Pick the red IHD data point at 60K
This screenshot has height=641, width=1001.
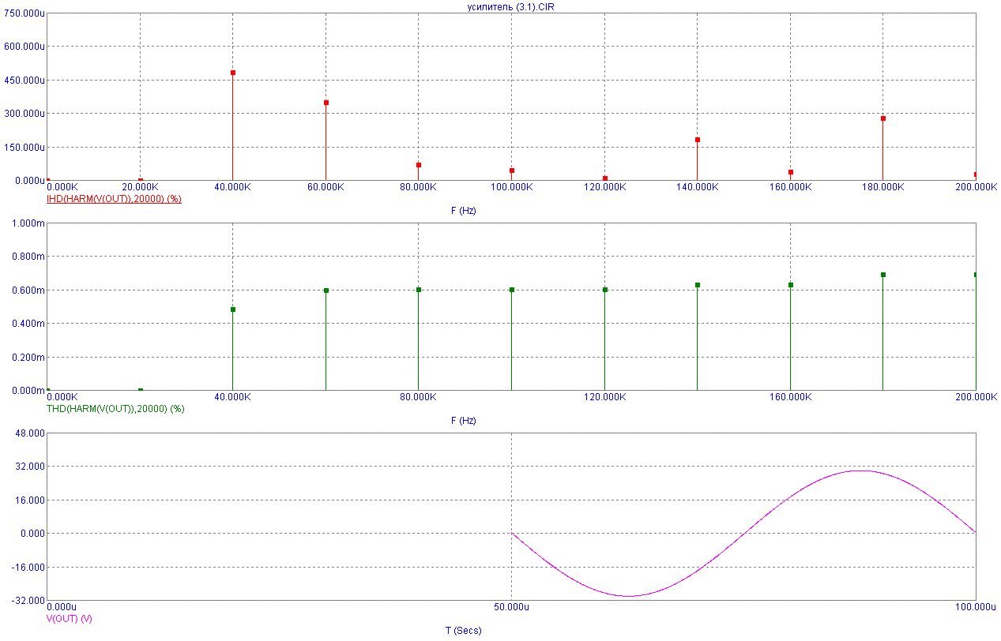pos(326,103)
